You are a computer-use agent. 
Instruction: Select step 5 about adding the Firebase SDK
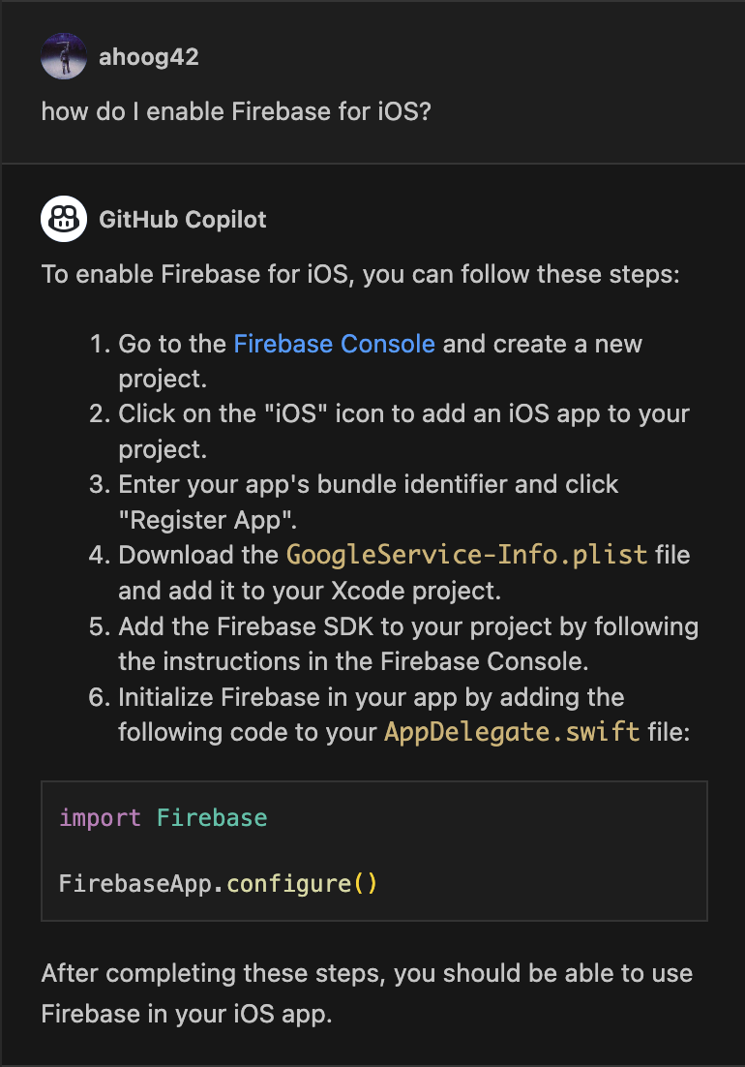click(x=394, y=644)
